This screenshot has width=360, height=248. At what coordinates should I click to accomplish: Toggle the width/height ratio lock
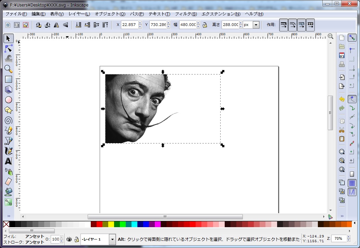click(205, 25)
